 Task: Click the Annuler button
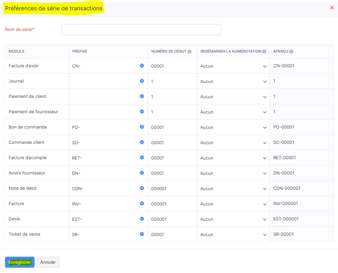click(48, 262)
